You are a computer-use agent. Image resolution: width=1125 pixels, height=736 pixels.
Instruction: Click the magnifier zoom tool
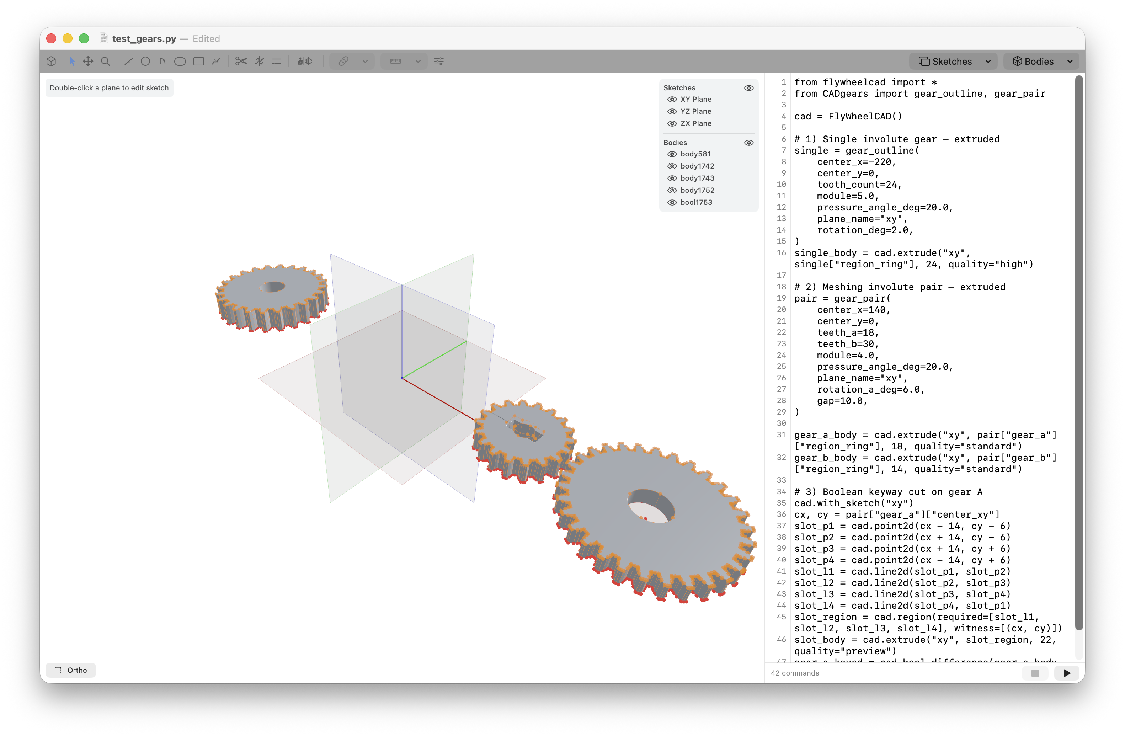point(105,62)
